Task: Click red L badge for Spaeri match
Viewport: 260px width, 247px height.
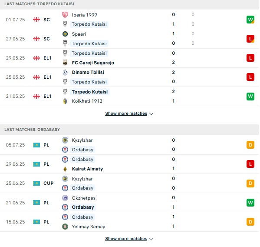Action: pyautogui.click(x=250, y=39)
